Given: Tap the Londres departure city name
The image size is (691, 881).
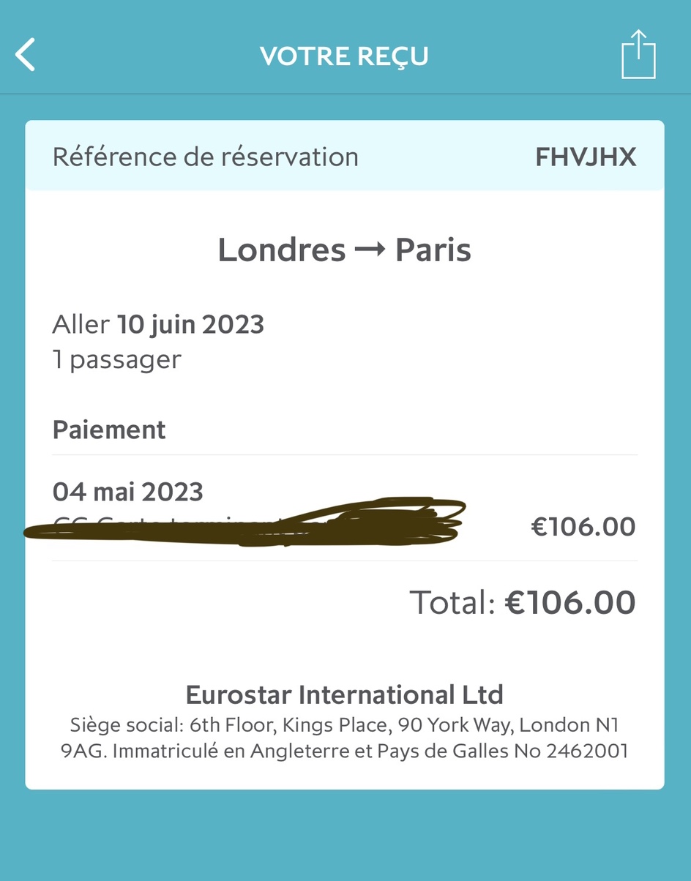Looking at the screenshot, I should click(282, 250).
